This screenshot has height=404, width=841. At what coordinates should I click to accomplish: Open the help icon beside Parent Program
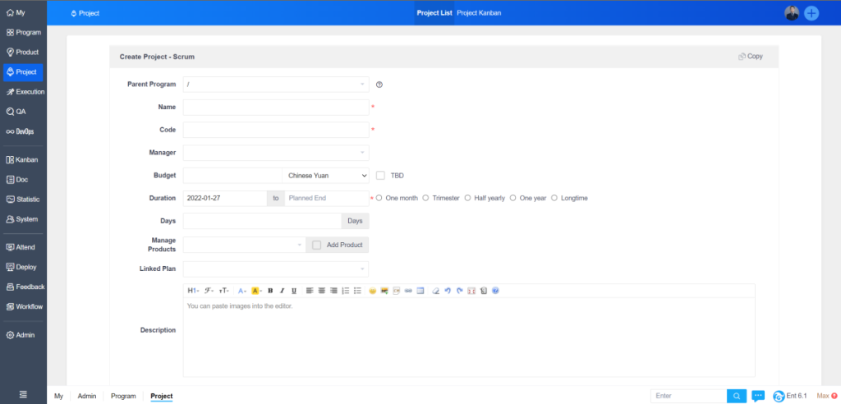[x=379, y=85]
